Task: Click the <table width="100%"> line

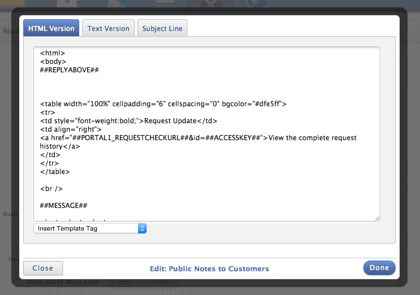Action: click(163, 103)
